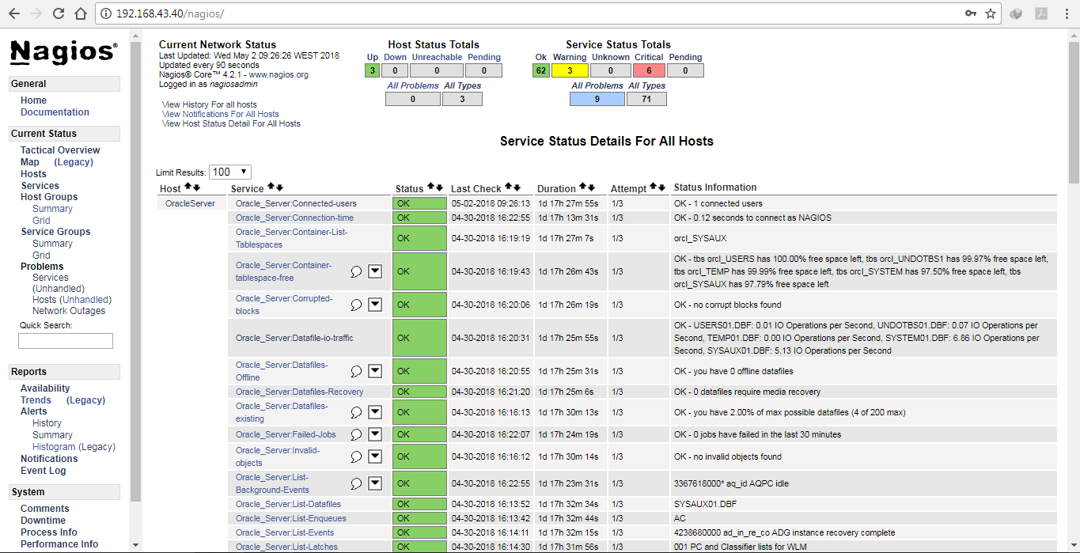
Task: Click View History For all hosts
Action: click(209, 104)
